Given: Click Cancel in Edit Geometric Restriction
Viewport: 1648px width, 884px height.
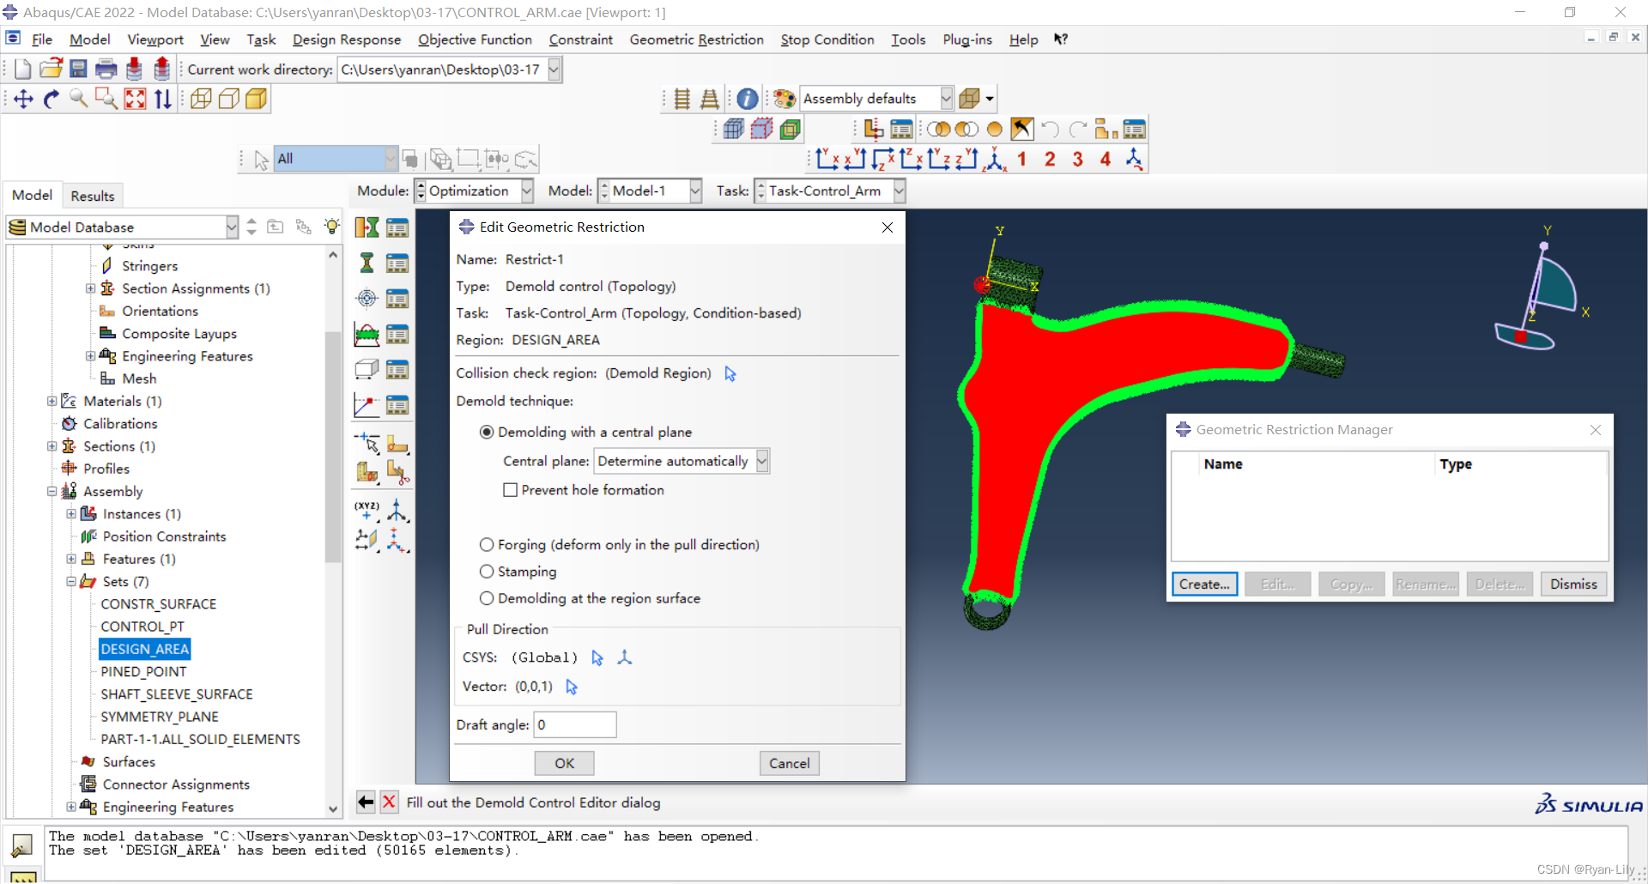Looking at the screenshot, I should click(789, 763).
